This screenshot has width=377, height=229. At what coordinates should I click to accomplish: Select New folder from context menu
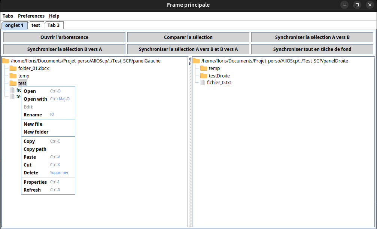click(x=36, y=132)
